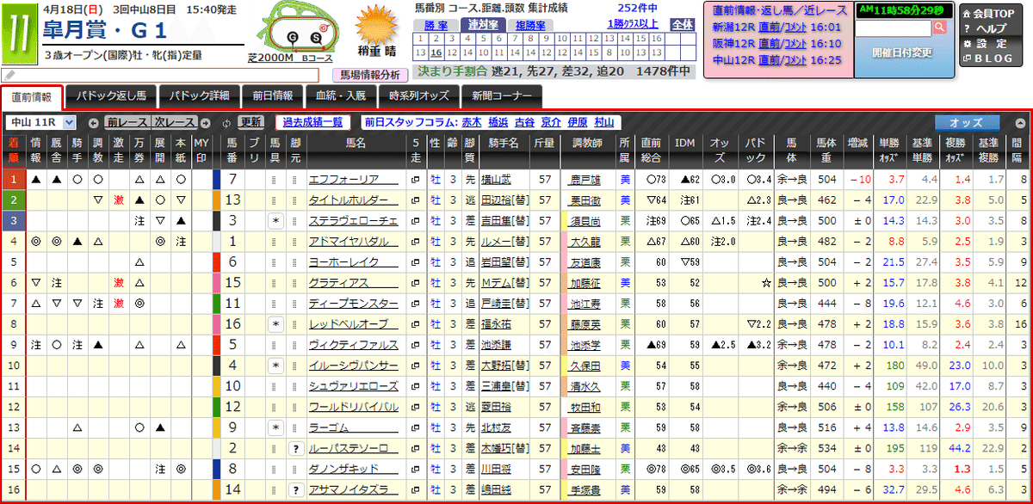The height and width of the screenshot is (504, 1033).
Task: Click the オッズ button
Action: coord(967,122)
